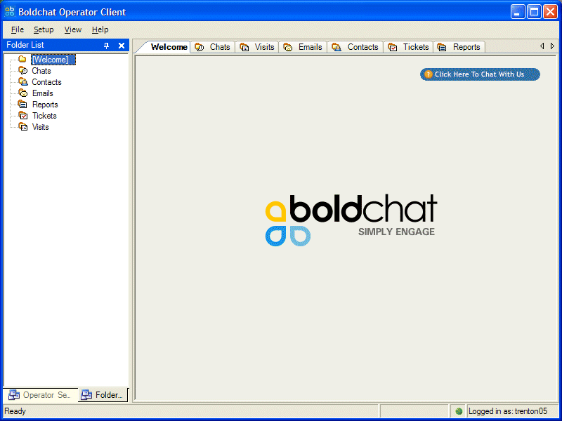Click the Reports tab icon

click(442, 47)
